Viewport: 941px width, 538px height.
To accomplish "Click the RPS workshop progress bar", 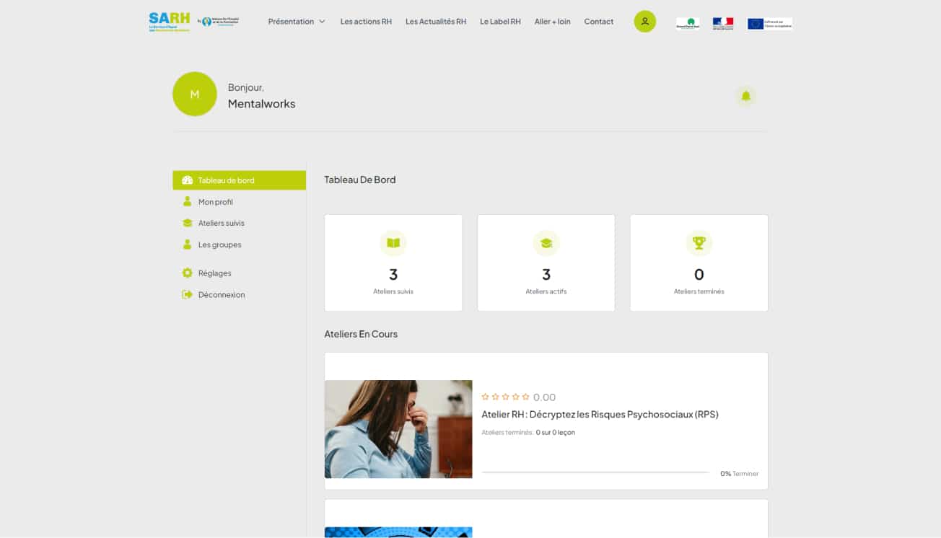I will click(x=595, y=472).
